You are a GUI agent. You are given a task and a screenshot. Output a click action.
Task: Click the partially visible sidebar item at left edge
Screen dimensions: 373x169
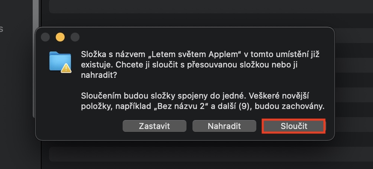tap(1, 29)
